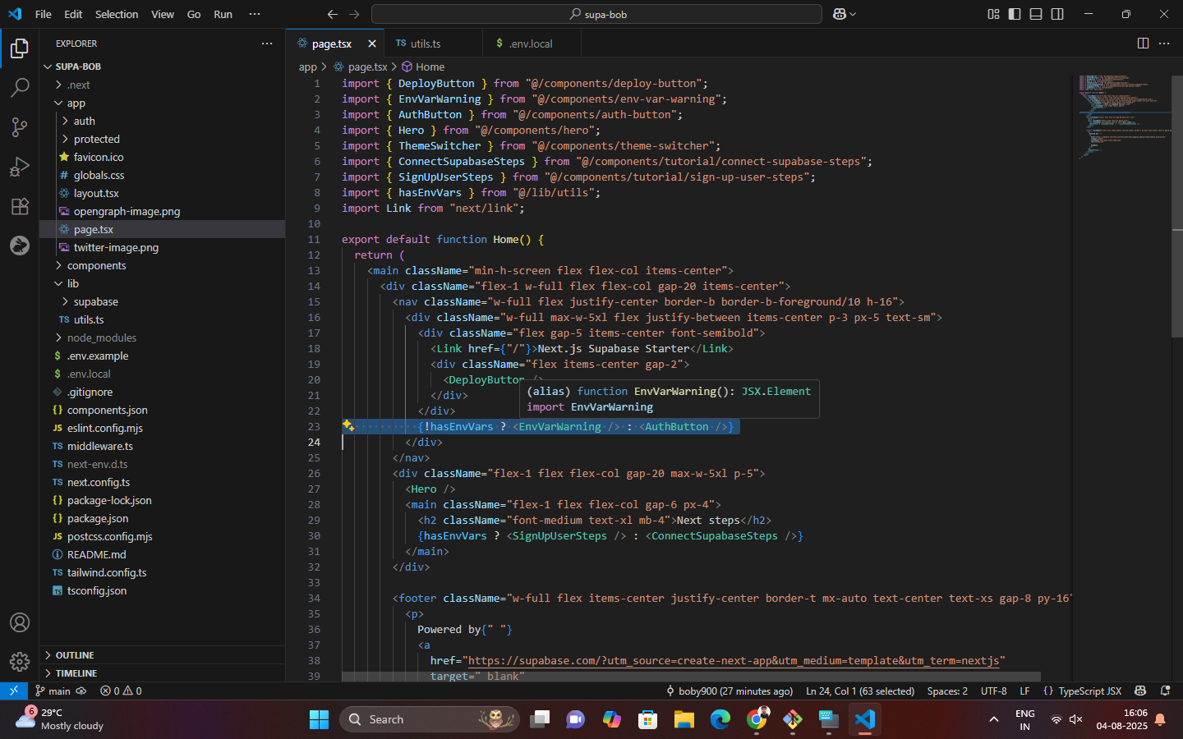Viewport: 1183px width, 739px height.
Task: Click the remote window indicator in status bar
Action: coord(14,691)
